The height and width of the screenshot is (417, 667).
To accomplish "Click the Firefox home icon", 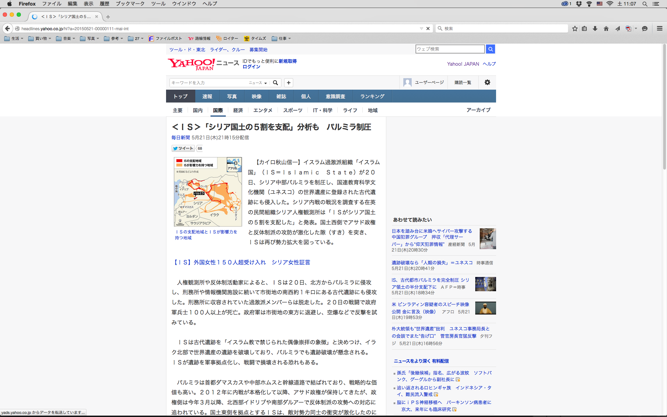I will click(x=606, y=28).
